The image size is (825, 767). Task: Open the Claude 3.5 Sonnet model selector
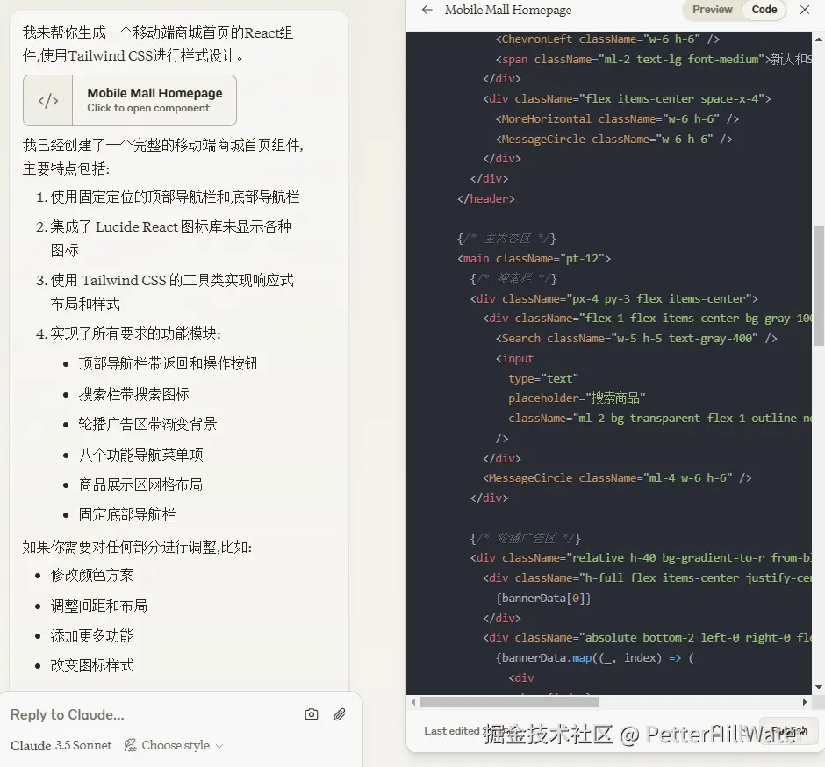61,745
